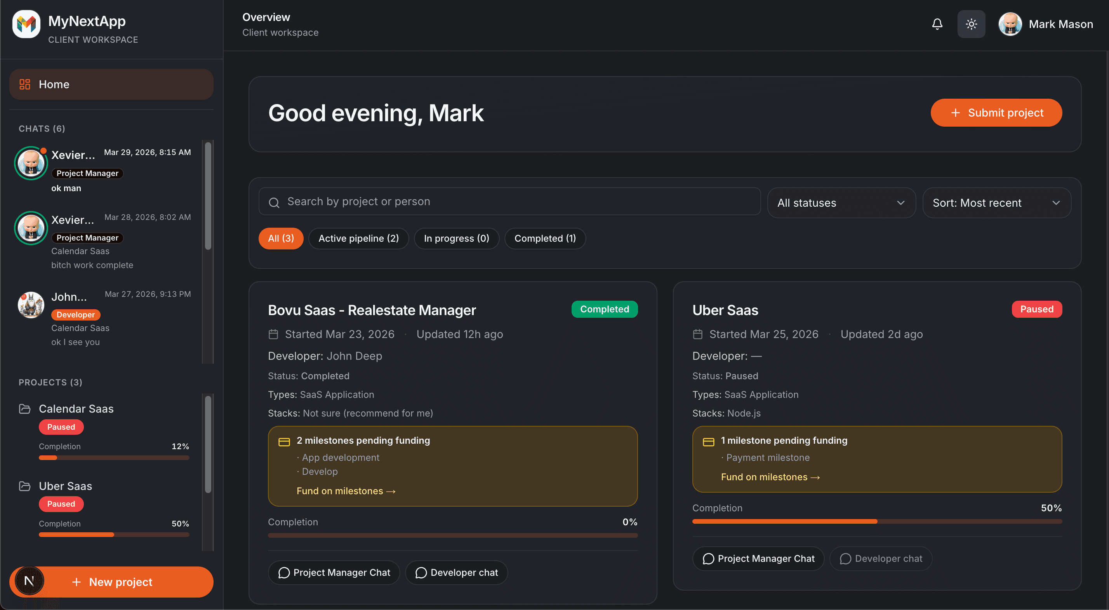Expand the Sort: Most recent dropdown
The height and width of the screenshot is (610, 1109).
[996, 203]
